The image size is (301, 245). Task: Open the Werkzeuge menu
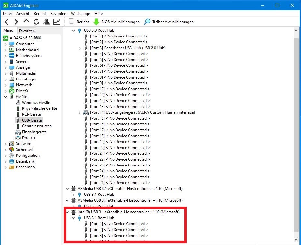click(80, 14)
